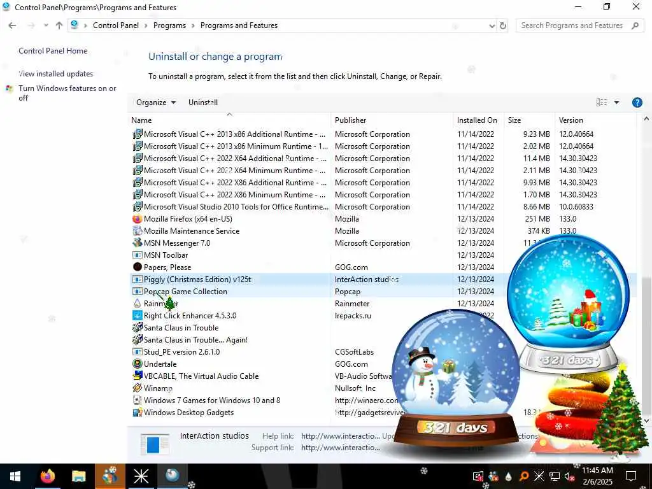Click the VBCABLE program icon
Image resolution: width=652 pixels, height=489 pixels.
click(138, 376)
